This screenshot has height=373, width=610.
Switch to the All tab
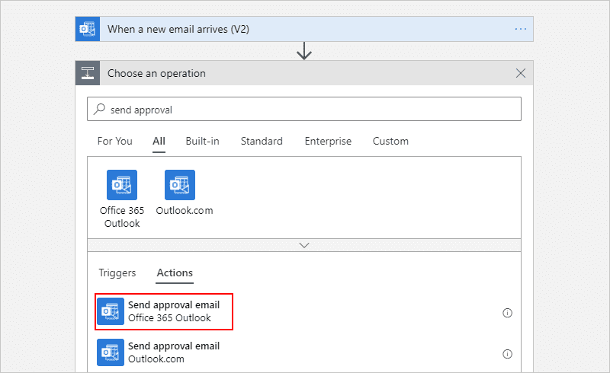click(159, 141)
